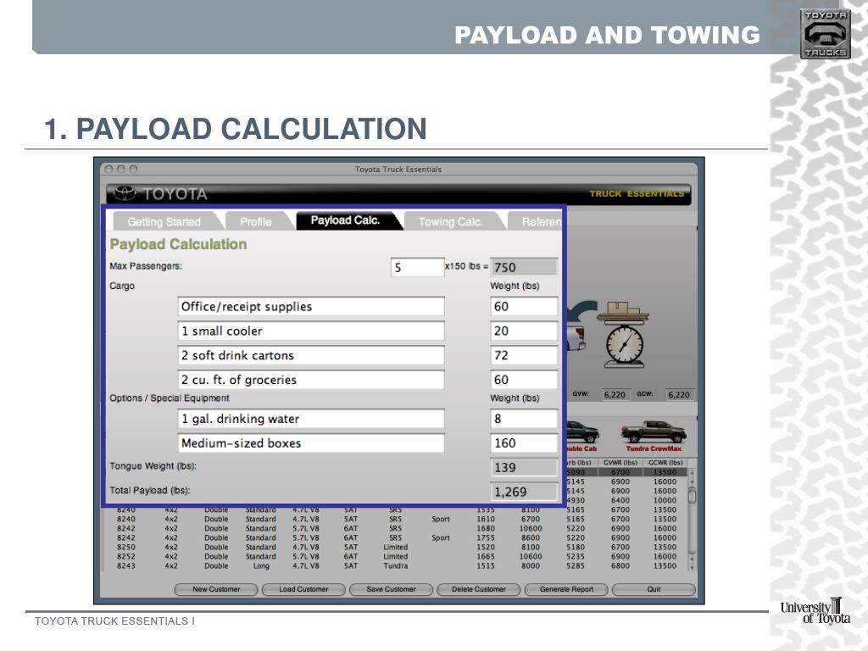Edit the Office/receipt supplies cargo field

(x=311, y=307)
